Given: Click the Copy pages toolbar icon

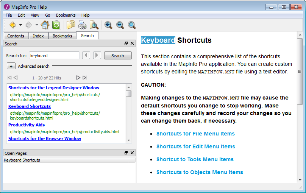Looking at the screenshot, I should (x=71, y=25).
